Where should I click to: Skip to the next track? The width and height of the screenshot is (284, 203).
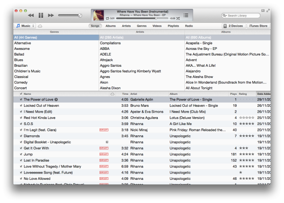click(x=51, y=16)
